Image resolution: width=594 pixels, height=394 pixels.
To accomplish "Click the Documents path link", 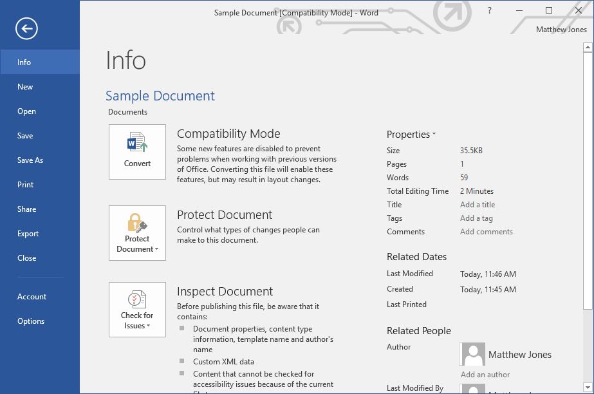I will (x=127, y=112).
